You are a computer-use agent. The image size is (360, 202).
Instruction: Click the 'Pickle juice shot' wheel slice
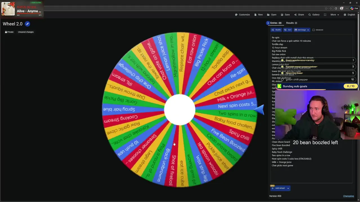coord(217,156)
